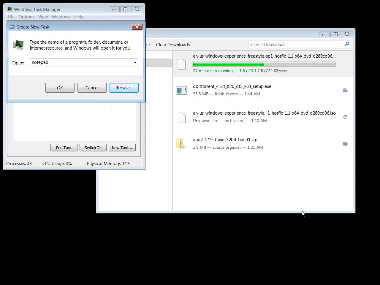Viewport: 380px width, 285px height.
Task: Open the Help menu in Task Manager
Action: [x=79, y=17]
